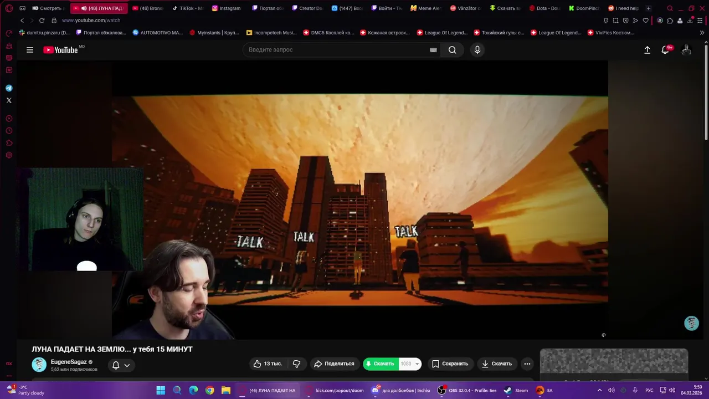Open the Opera sidebar settings gear icon
Image resolution: width=709 pixels, height=399 pixels.
click(x=9, y=155)
